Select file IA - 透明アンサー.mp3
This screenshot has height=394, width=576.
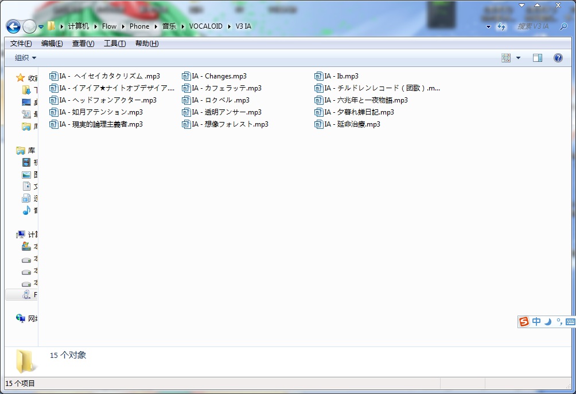click(x=222, y=112)
